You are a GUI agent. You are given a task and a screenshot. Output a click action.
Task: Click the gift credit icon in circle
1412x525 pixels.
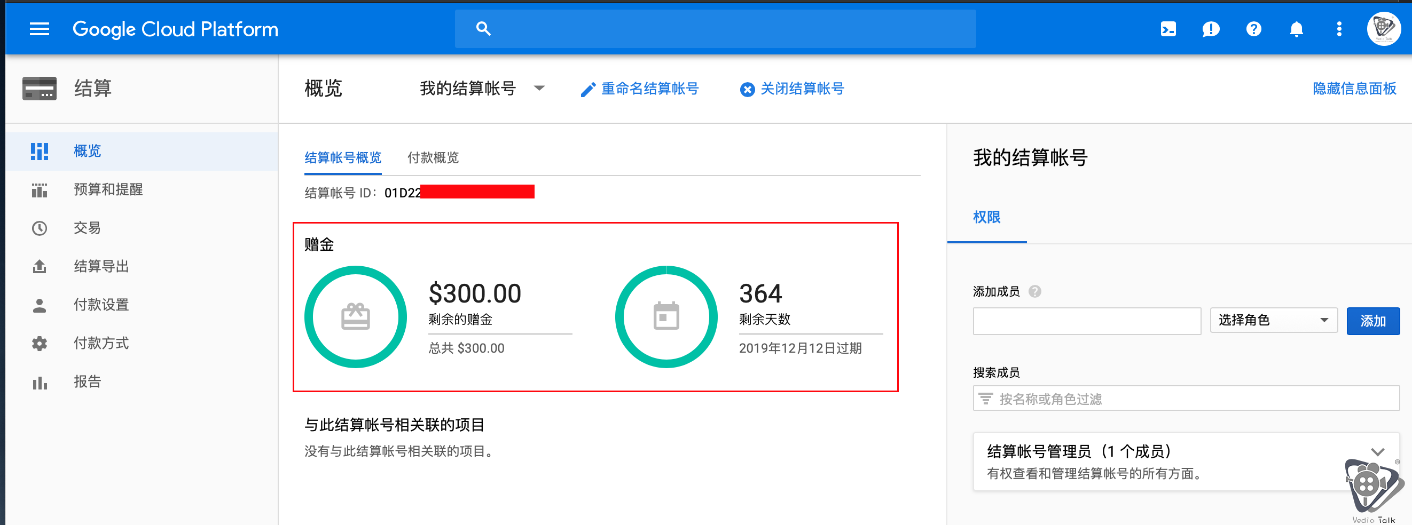point(356,317)
